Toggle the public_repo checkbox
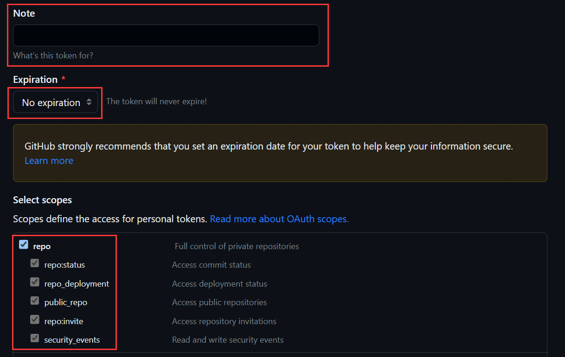 pyautogui.click(x=35, y=301)
